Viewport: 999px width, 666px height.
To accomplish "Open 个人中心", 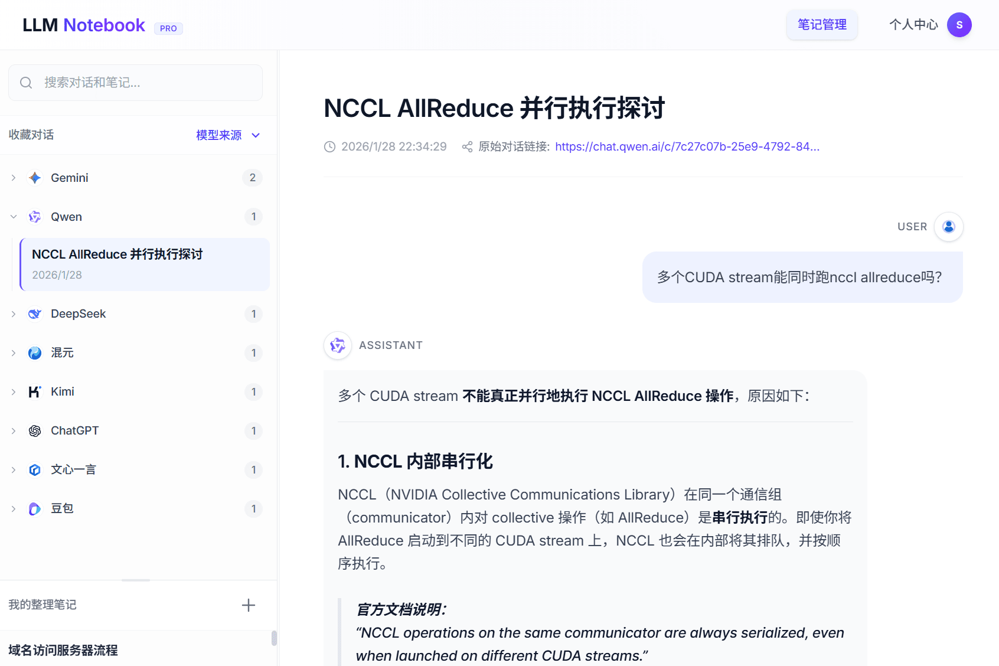I will click(x=913, y=25).
